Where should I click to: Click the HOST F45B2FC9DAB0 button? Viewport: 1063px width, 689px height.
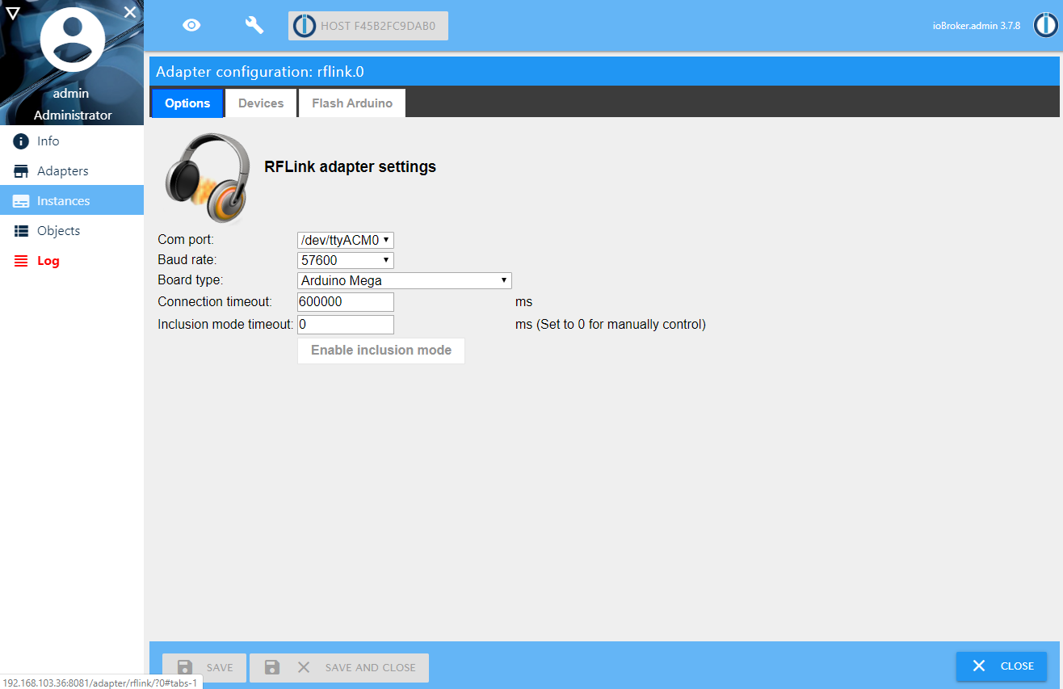point(368,26)
